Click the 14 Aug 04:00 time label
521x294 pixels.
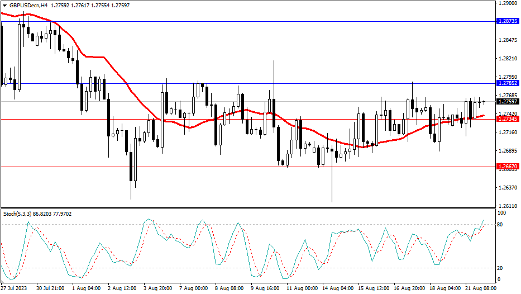click(337, 288)
